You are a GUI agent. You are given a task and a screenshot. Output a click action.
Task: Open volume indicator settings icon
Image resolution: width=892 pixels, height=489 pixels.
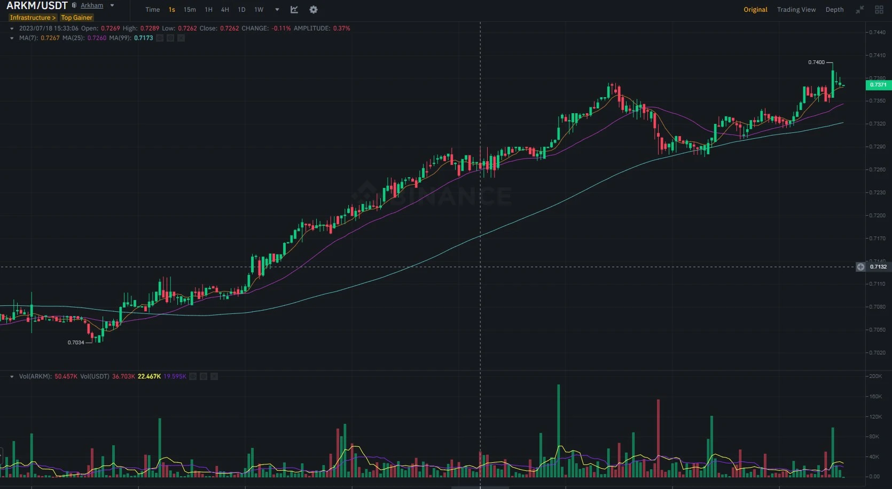click(204, 376)
